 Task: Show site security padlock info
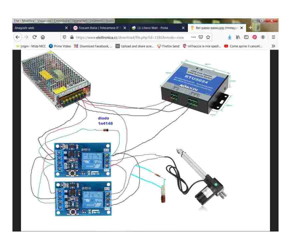click(72, 37)
